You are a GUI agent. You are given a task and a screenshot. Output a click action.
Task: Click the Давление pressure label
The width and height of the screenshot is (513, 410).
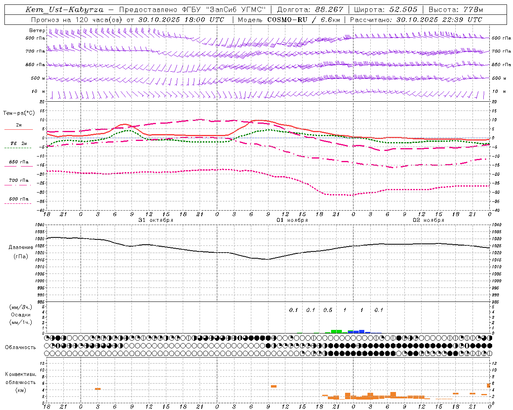pyautogui.click(x=21, y=247)
